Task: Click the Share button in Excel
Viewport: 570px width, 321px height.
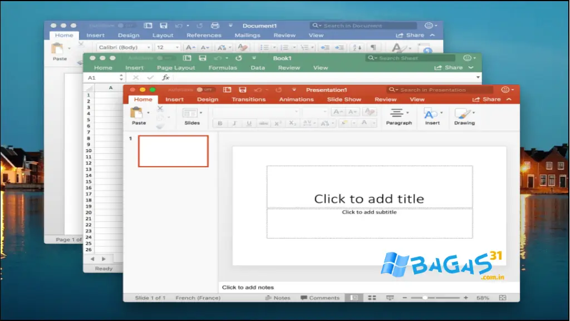Action: pos(454,67)
